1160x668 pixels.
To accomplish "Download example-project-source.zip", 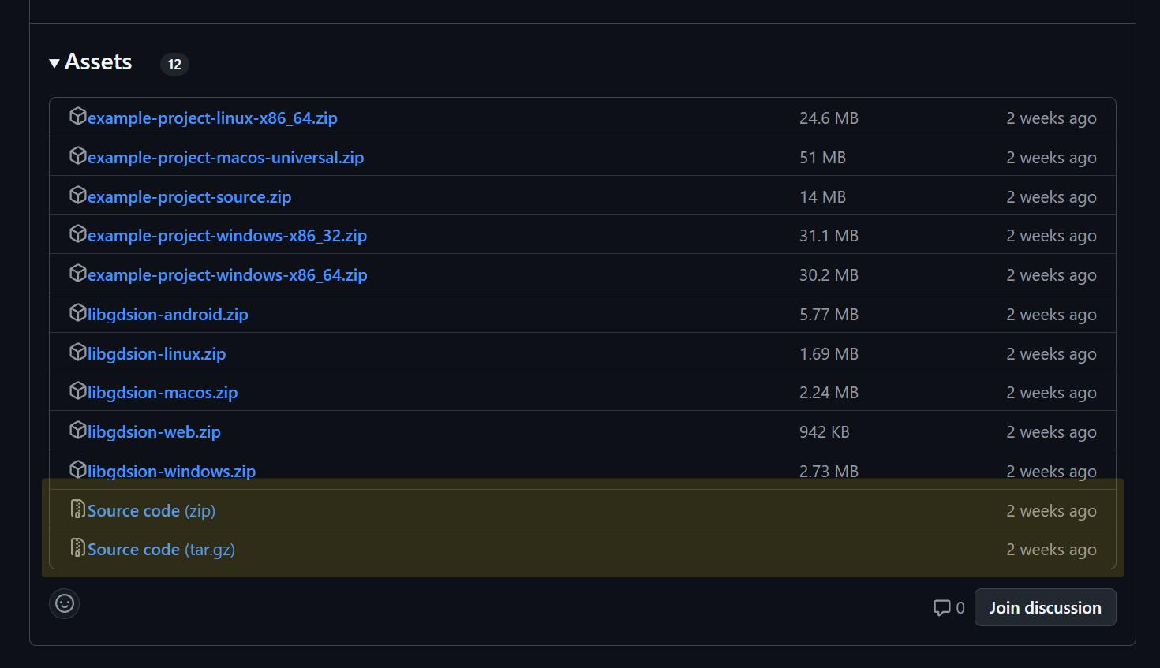I will tap(189, 197).
